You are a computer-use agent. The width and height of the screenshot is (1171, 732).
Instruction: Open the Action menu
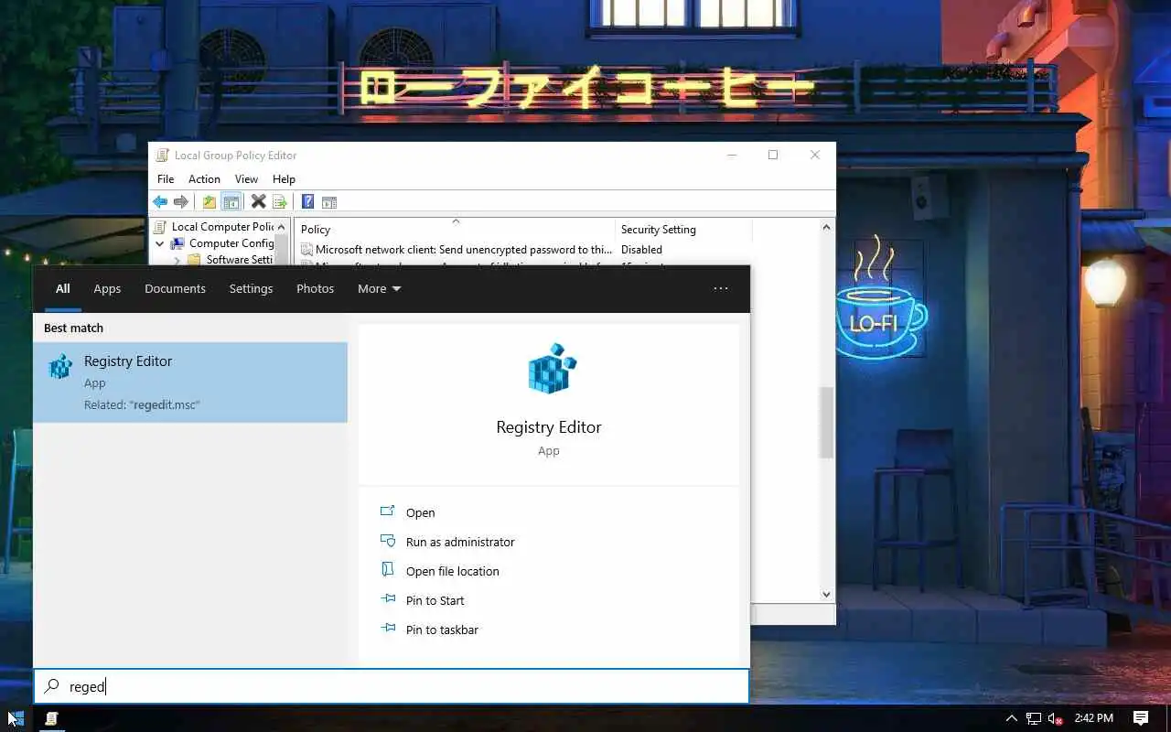pyautogui.click(x=204, y=179)
